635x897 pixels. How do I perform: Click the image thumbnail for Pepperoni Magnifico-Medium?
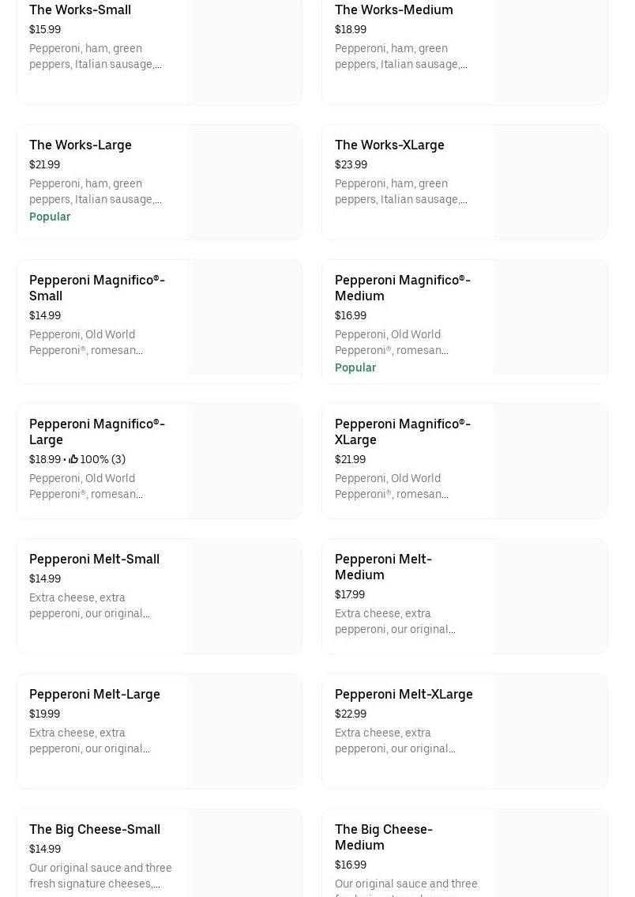(x=550, y=317)
